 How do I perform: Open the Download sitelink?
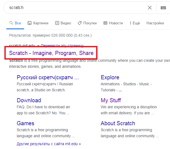pos(29,100)
